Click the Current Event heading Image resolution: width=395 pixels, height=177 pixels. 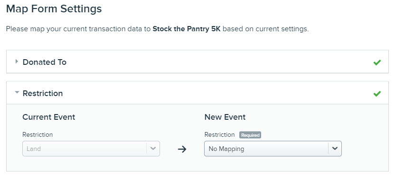point(48,117)
